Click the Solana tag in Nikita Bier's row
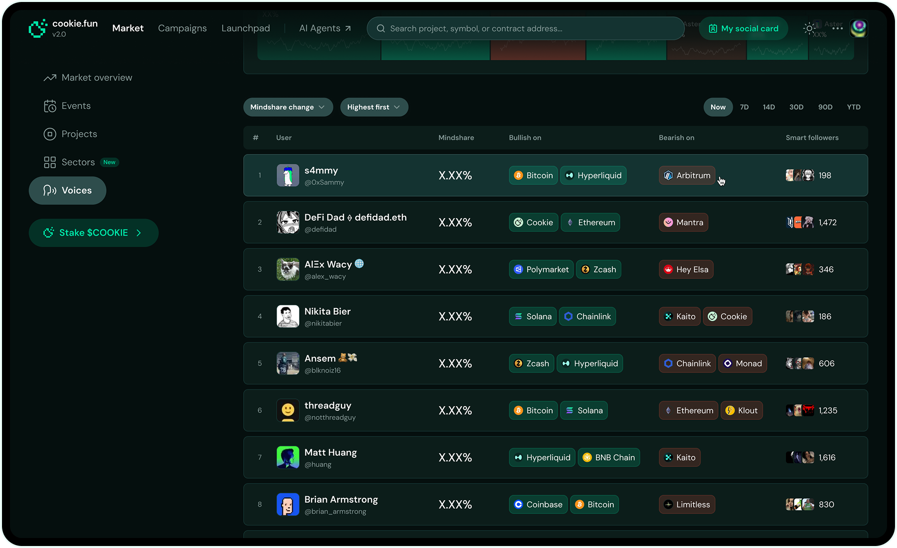 click(x=533, y=316)
